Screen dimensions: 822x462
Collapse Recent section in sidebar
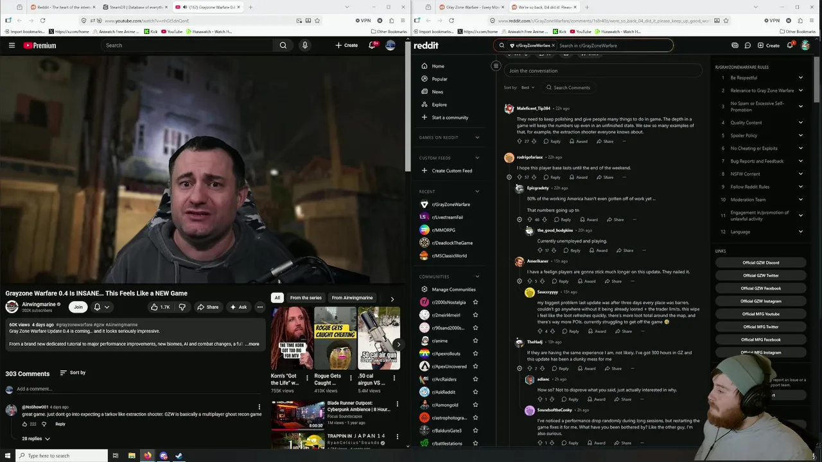477,191
